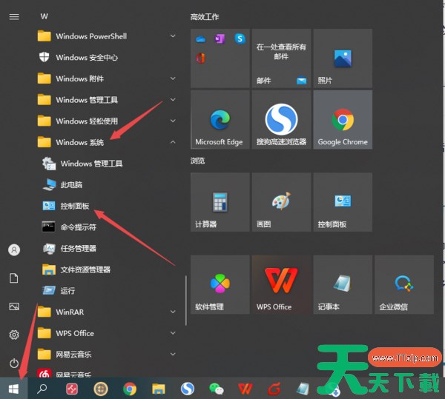445x399 pixels.
Task: Open 任务管理器 from the app list
Action: pyautogui.click(x=78, y=249)
